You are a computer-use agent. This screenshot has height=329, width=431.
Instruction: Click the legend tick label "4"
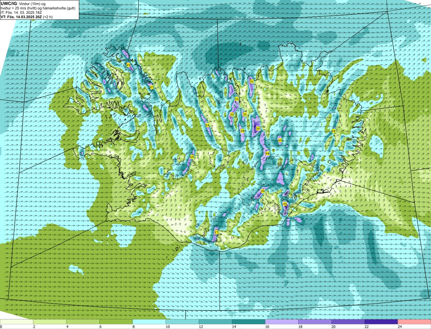click(67, 327)
